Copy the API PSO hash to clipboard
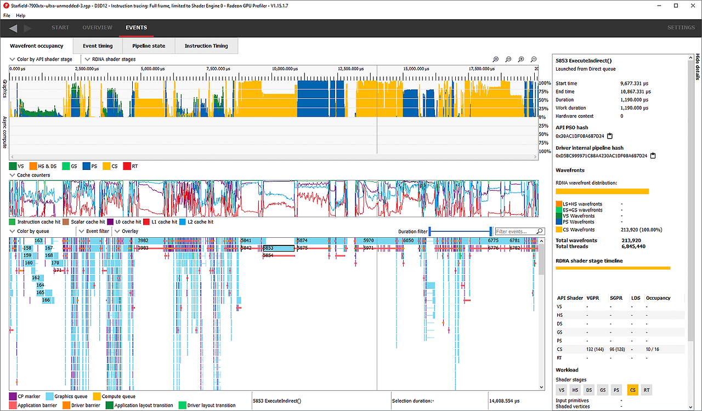 [x=610, y=136]
